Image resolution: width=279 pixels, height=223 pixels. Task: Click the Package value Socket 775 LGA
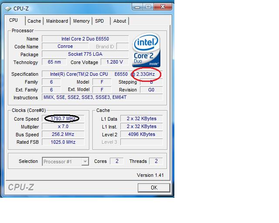(x=85, y=54)
